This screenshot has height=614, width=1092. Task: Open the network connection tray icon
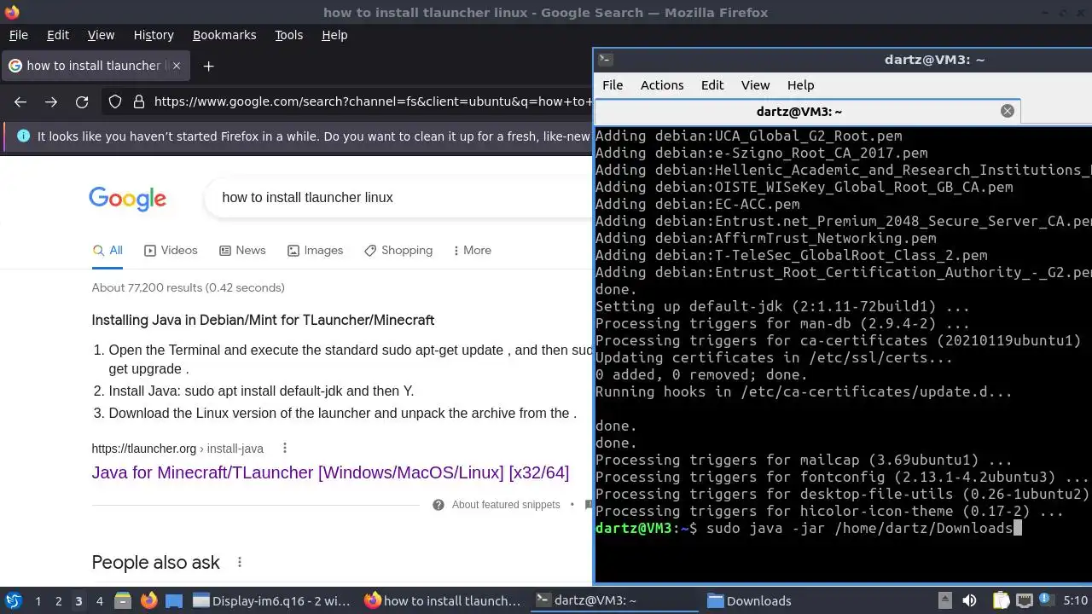pos(1025,600)
